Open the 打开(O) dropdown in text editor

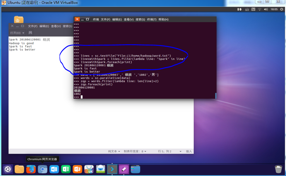[x=17, y=33]
